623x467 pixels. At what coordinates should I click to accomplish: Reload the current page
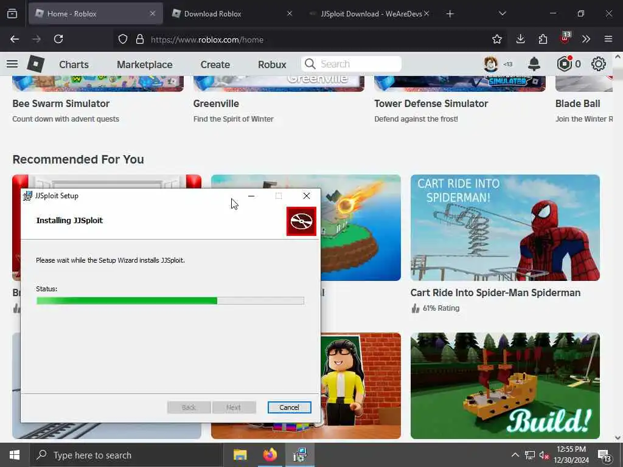pyautogui.click(x=58, y=40)
